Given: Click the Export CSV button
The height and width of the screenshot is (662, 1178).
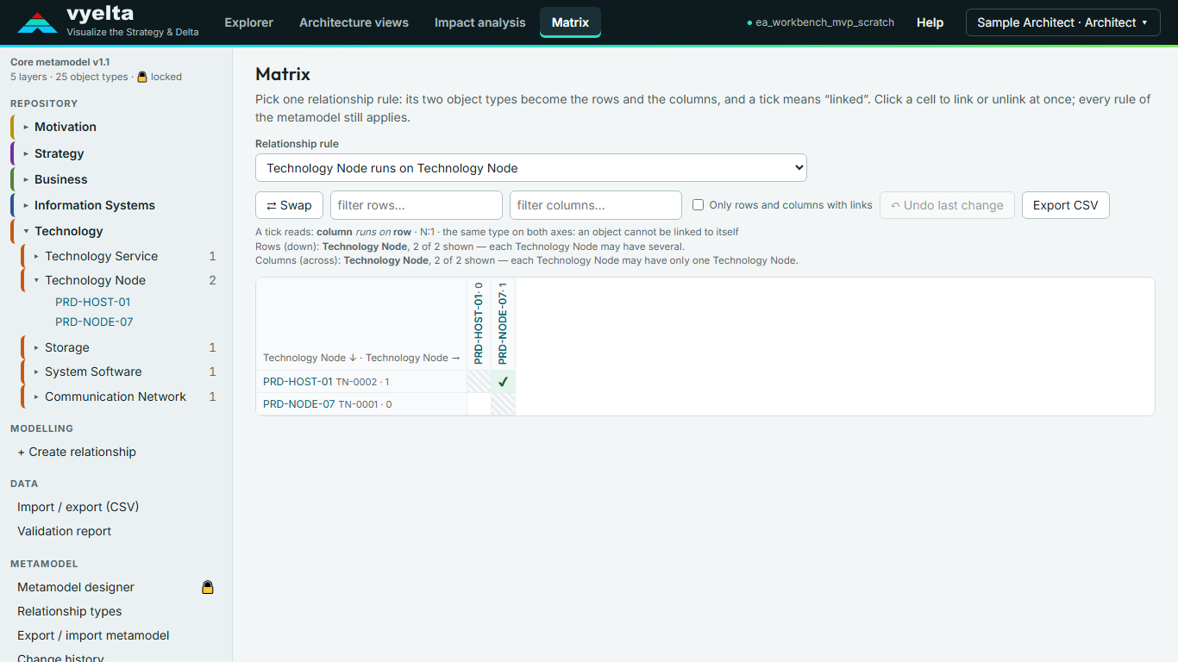Looking at the screenshot, I should tap(1066, 205).
